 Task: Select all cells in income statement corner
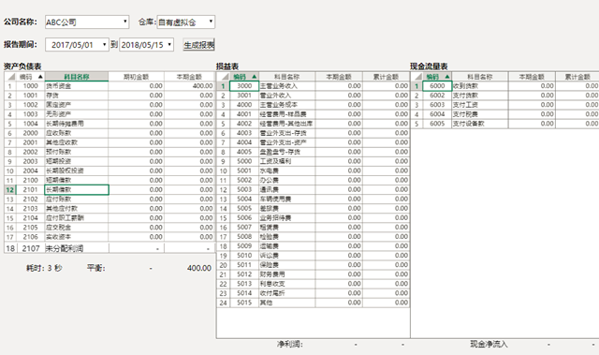[x=223, y=77]
